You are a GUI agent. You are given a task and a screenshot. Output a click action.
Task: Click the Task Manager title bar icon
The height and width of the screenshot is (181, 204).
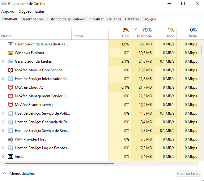tap(4, 3)
